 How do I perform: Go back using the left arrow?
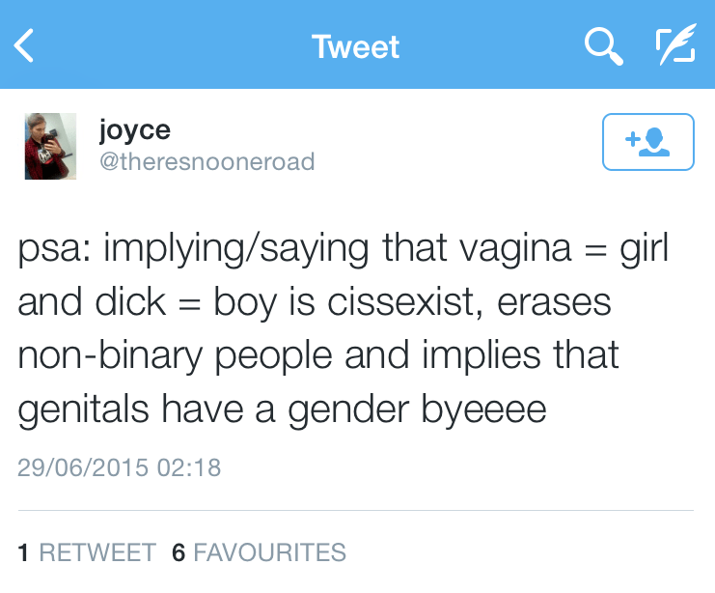[24, 45]
